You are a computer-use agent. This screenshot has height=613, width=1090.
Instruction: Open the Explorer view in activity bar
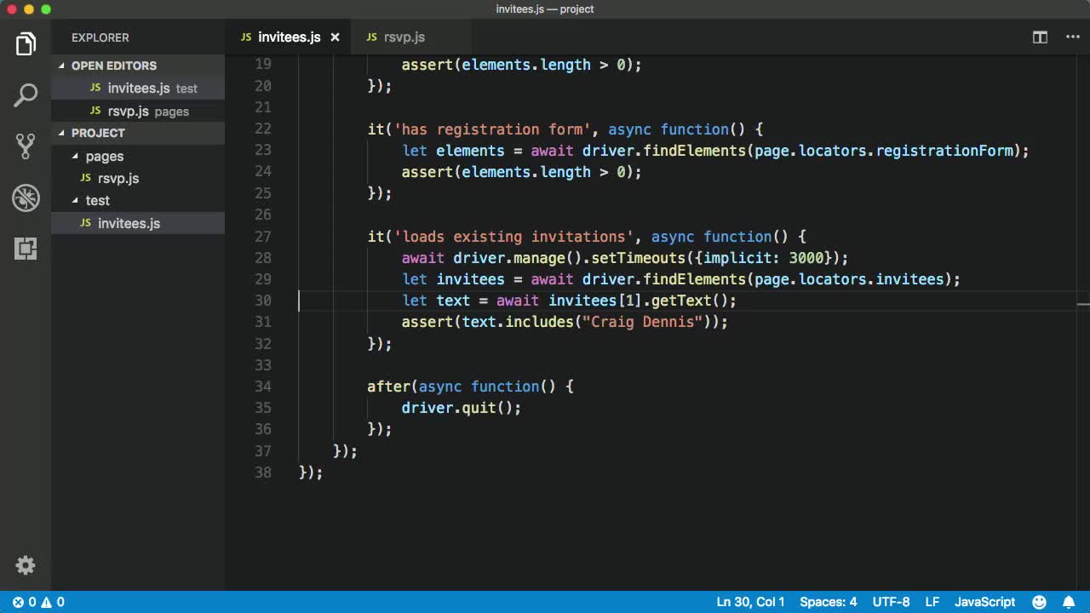coord(26,44)
